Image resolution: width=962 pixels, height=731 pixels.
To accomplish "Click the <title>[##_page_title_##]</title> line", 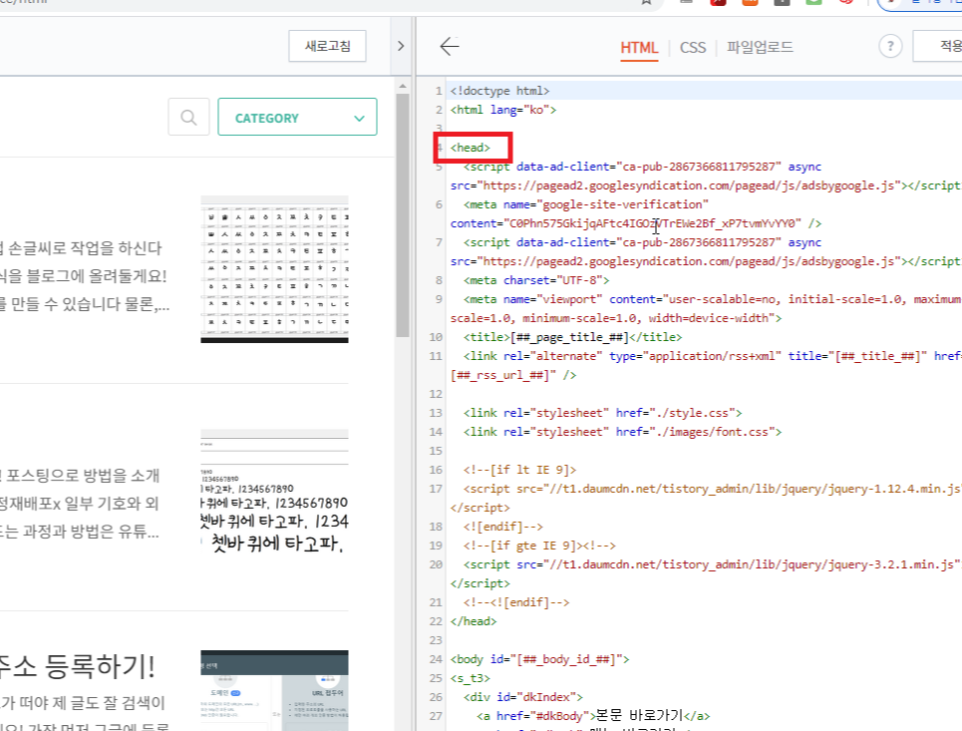I will (572, 337).
